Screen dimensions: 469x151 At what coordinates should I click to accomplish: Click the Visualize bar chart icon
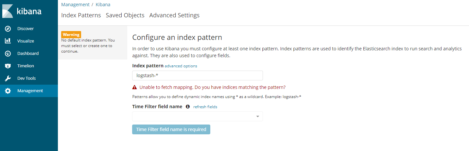8,41
